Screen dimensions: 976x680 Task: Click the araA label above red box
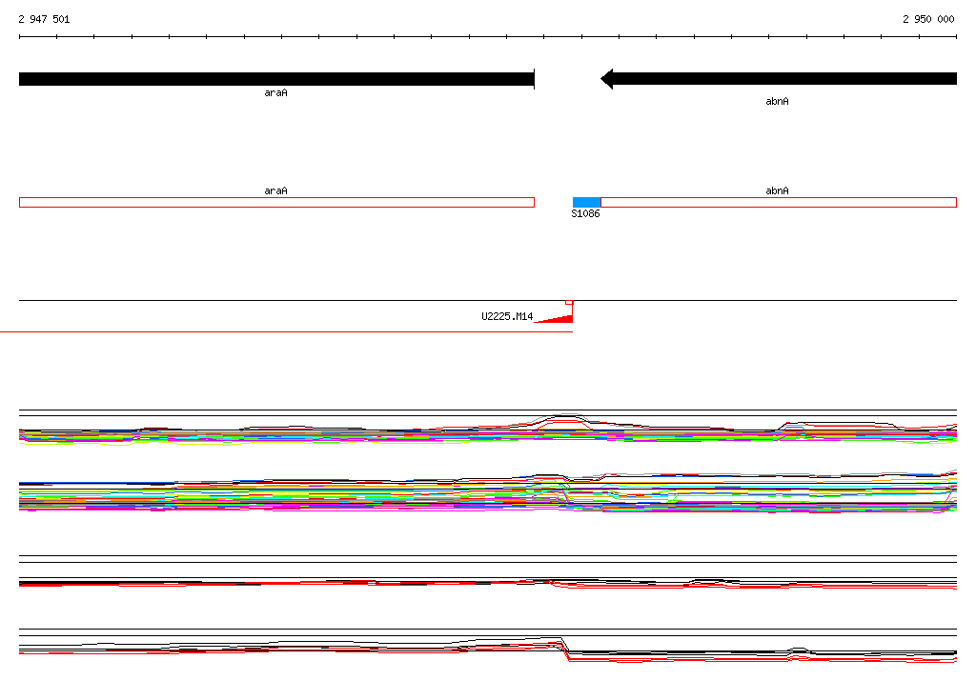point(275,190)
